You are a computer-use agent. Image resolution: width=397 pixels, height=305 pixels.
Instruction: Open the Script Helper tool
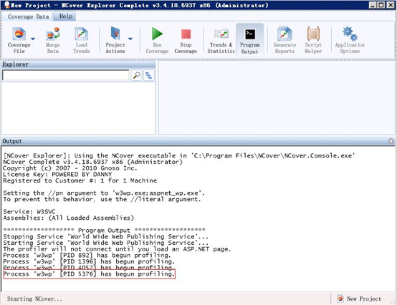313,40
